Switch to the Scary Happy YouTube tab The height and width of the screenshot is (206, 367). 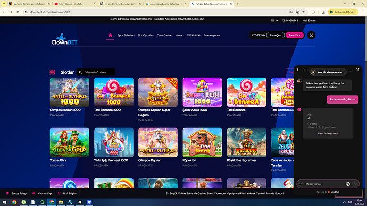point(75,4)
